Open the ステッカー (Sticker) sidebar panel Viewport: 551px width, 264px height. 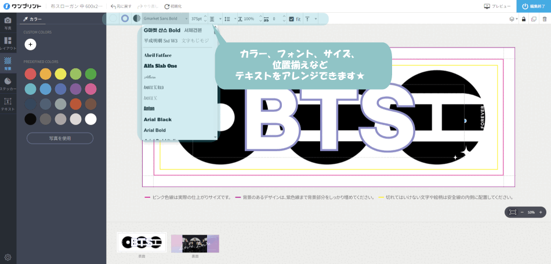pyautogui.click(x=8, y=83)
